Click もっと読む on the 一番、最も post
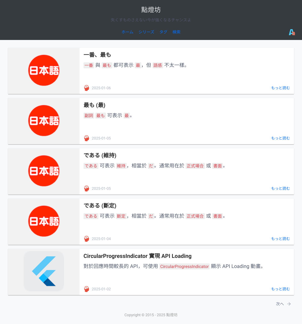Image resolution: width=302 pixels, height=324 pixels. coord(280,88)
